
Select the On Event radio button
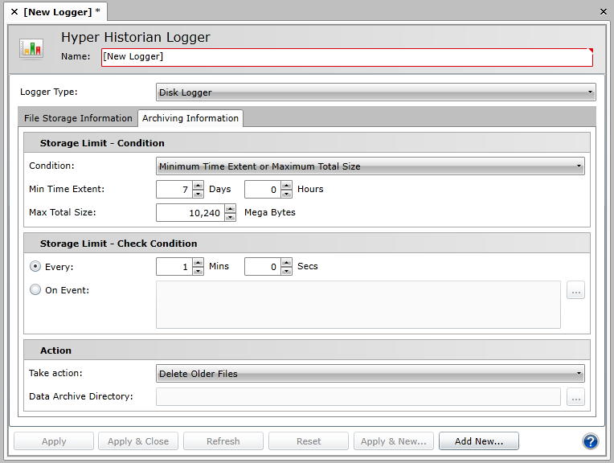click(35, 290)
